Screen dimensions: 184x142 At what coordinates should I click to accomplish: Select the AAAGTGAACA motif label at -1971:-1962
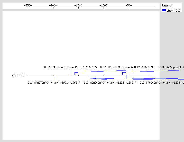pos(54,83)
